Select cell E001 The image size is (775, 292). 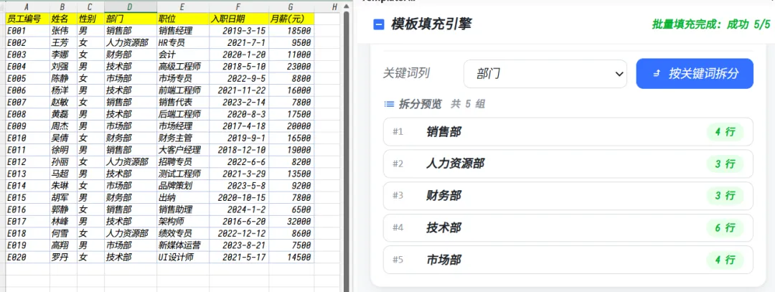click(27, 31)
